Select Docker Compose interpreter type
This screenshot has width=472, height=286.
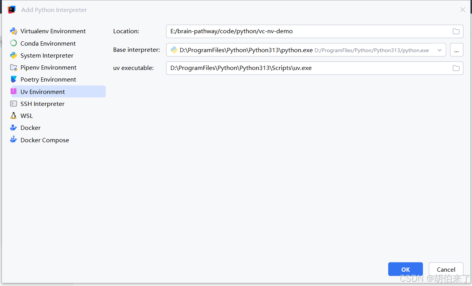[58, 140]
